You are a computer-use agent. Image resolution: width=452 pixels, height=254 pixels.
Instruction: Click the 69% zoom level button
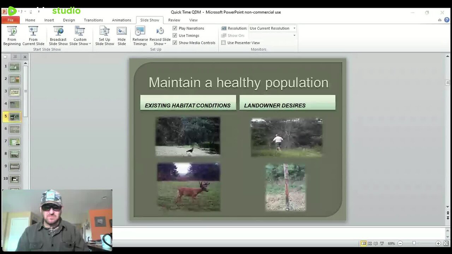pos(391,243)
